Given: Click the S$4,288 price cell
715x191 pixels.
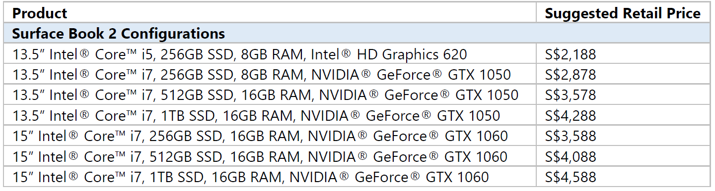Looking at the screenshot, I should coord(623,115).
